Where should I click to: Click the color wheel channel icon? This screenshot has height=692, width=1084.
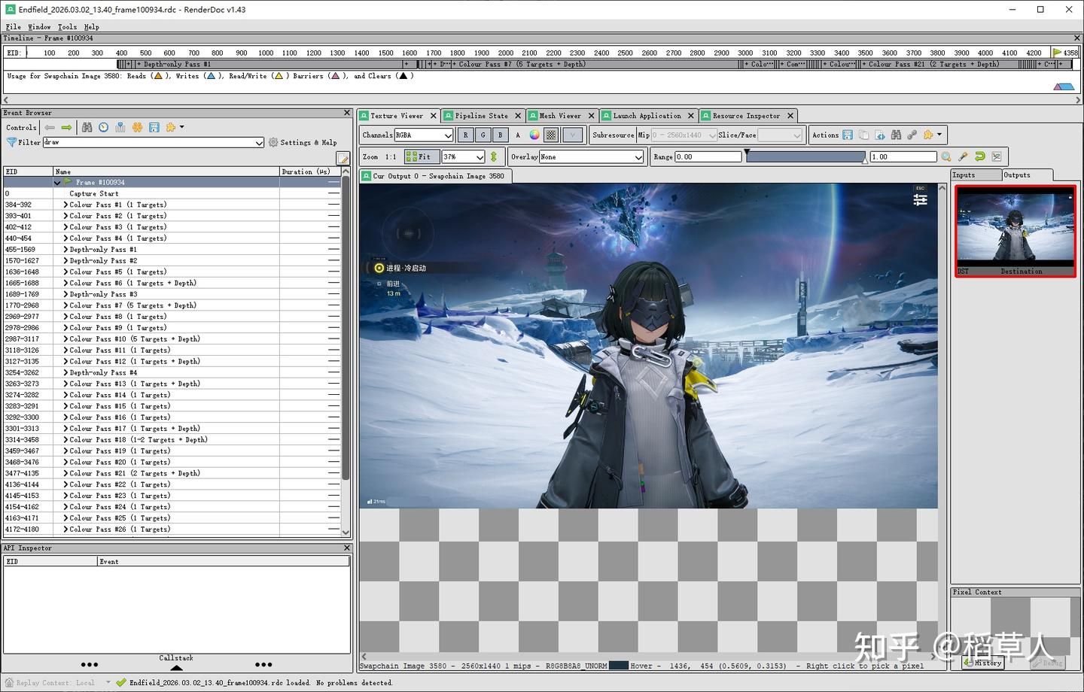click(534, 135)
